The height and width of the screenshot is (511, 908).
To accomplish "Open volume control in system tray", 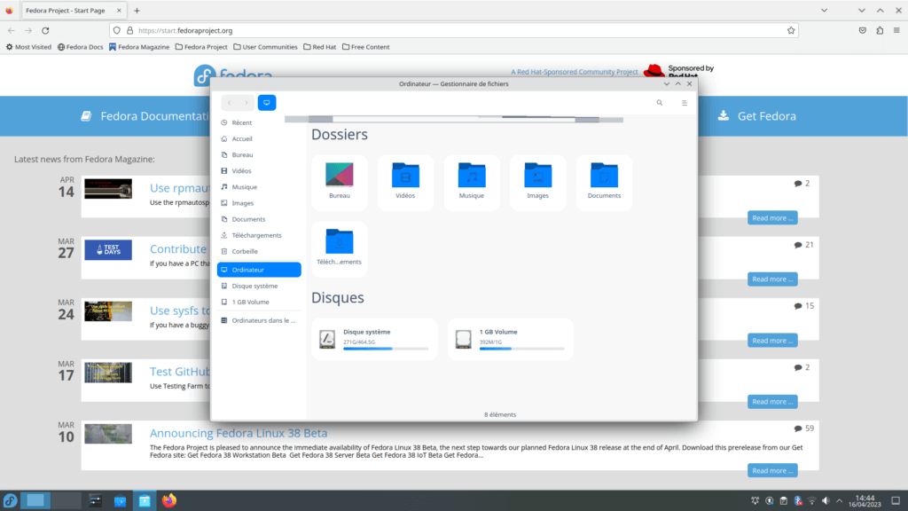I will [826, 500].
